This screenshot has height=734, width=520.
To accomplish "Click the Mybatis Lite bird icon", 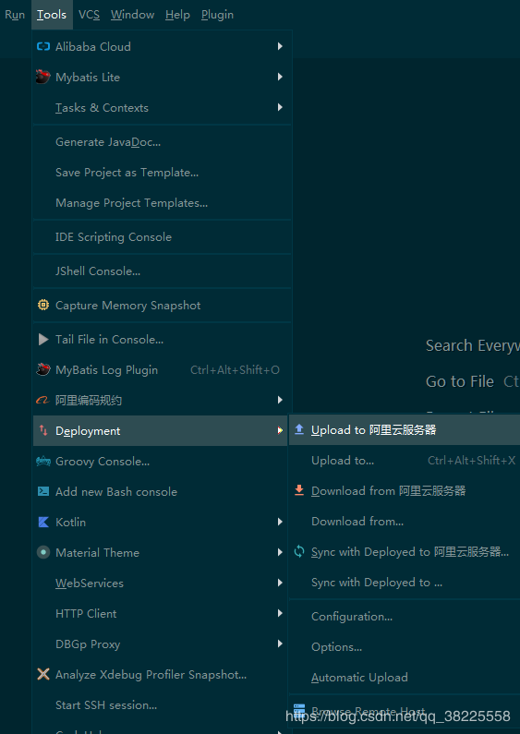I will point(43,77).
